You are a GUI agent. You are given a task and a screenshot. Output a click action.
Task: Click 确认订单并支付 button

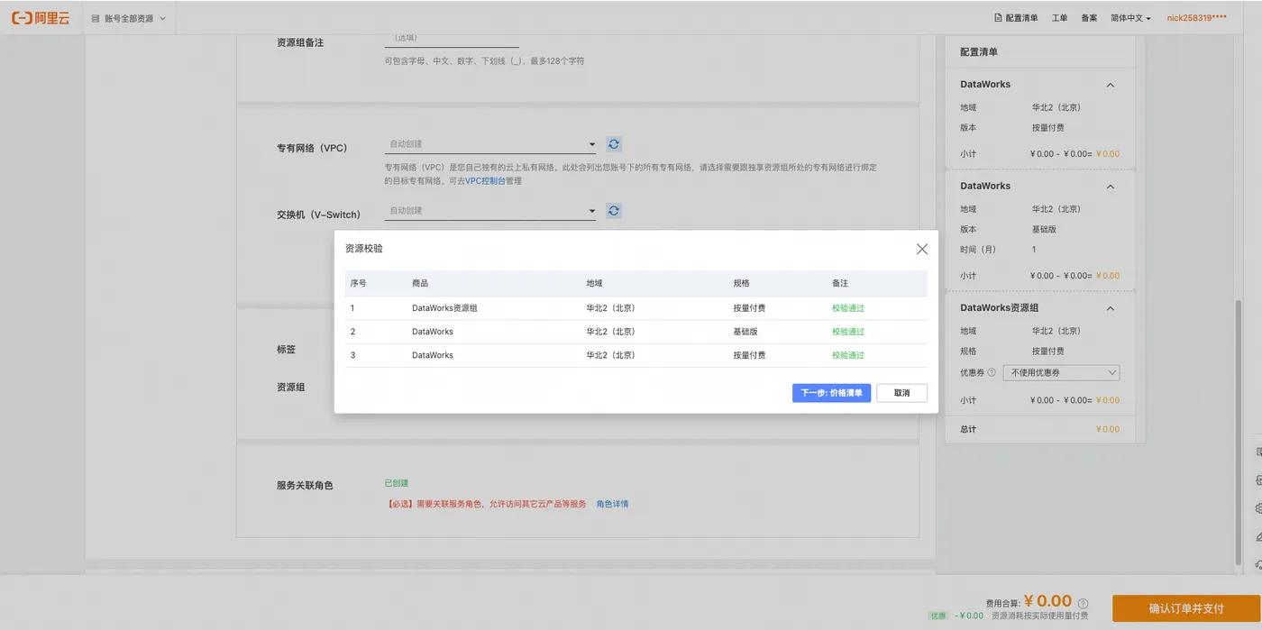click(1186, 608)
